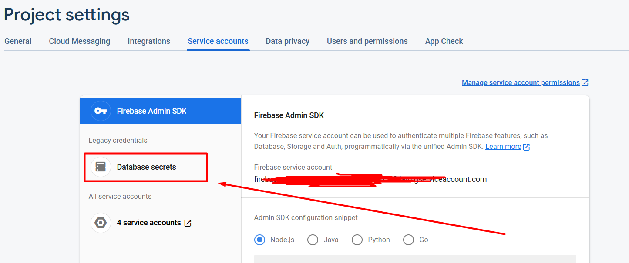Open the 4 service accounts link
The width and height of the screenshot is (629, 263).
[149, 223]
